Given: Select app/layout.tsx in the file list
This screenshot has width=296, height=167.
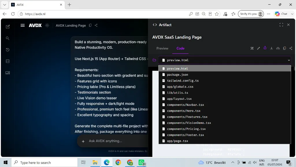Looking at the screenshot, I should coord(225,99).
